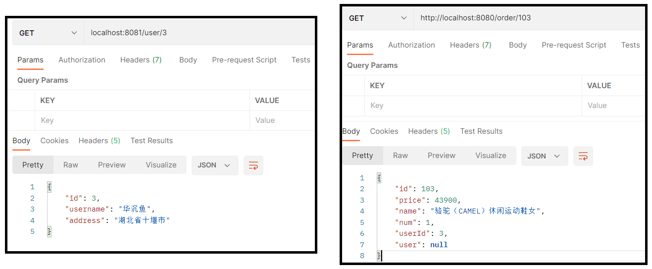Open GET method dropdown in right window
The height and width of the screenshot is (269, 652).
point(378,18)
